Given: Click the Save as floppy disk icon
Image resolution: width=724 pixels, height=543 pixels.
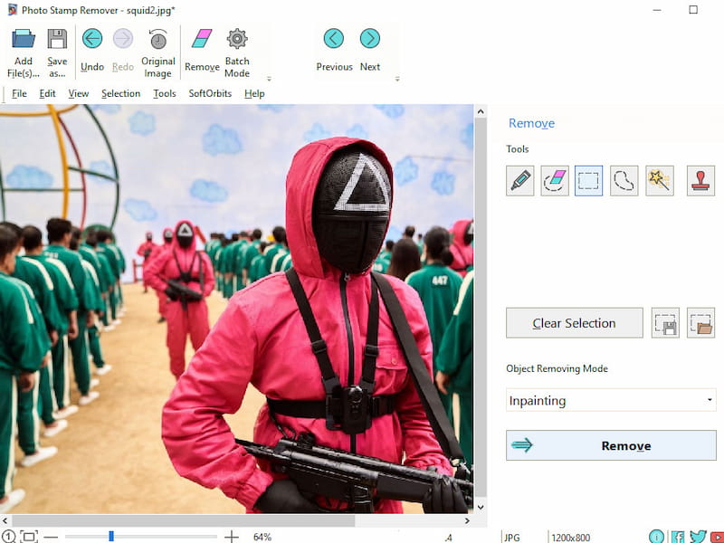Looking at the screenshot, I should click(x=57, y=39).
